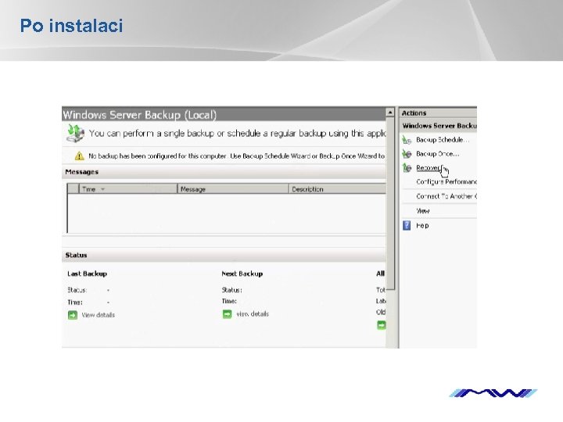Click the Status section header
The height and width of the screenshot is (422, 563).
(224, 255)
